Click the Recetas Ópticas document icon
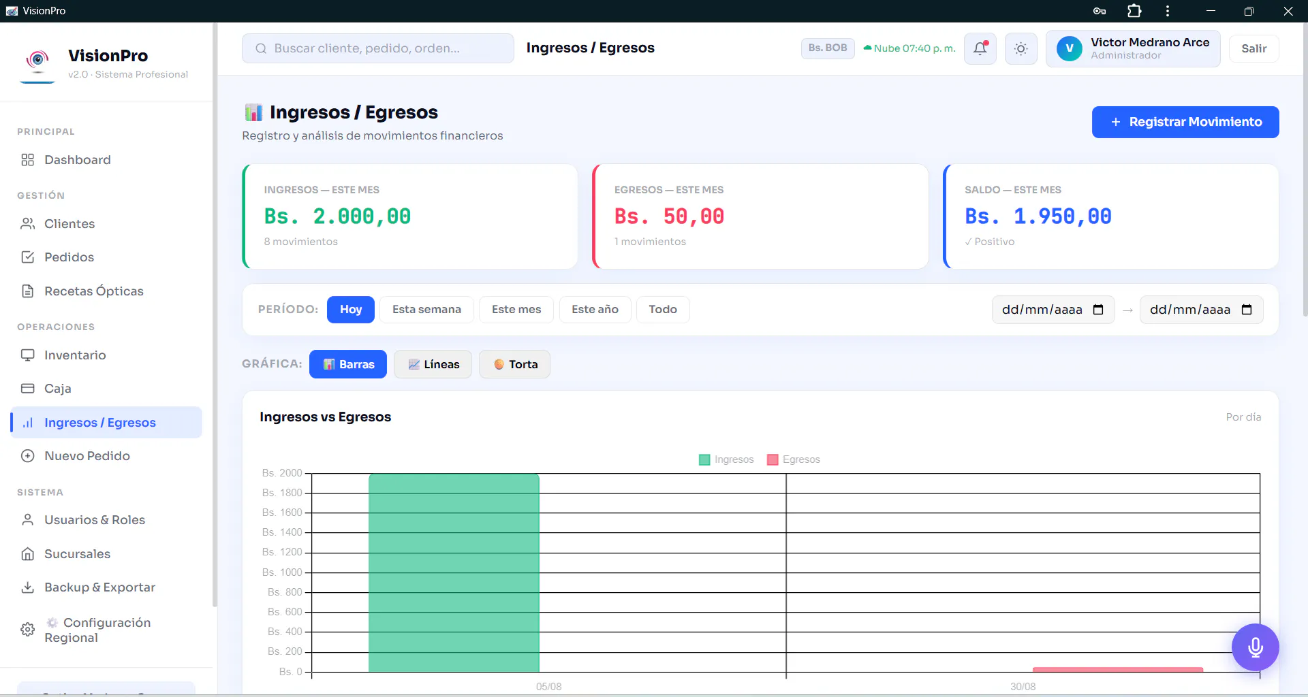Screen dimensions: 1308x697 27,291
